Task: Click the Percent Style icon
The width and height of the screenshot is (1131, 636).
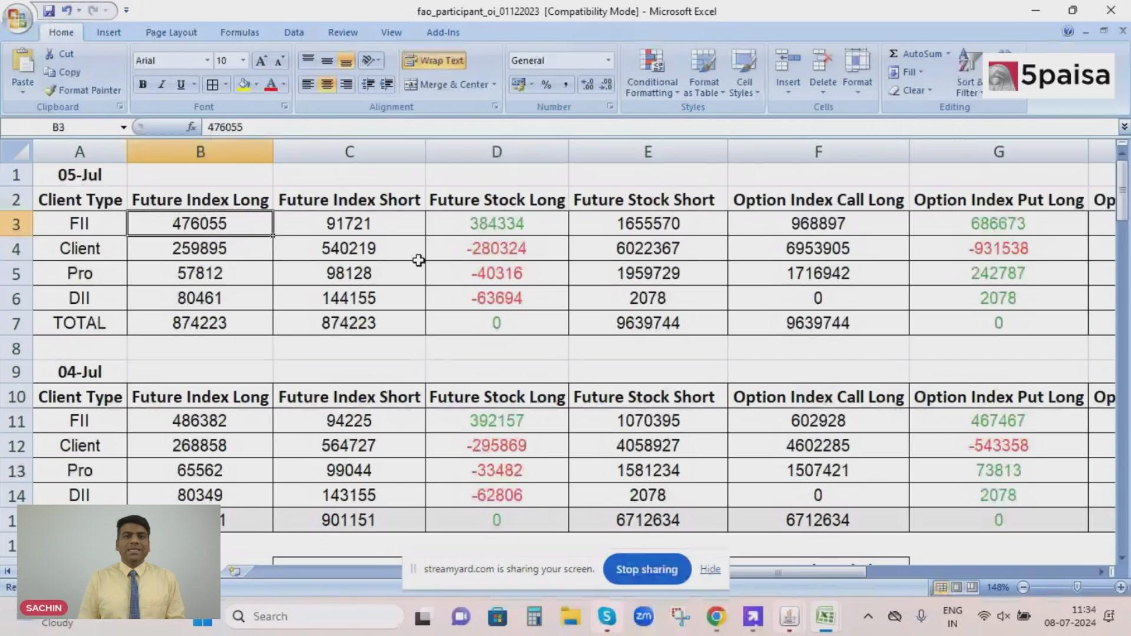Action: point(546,84)
